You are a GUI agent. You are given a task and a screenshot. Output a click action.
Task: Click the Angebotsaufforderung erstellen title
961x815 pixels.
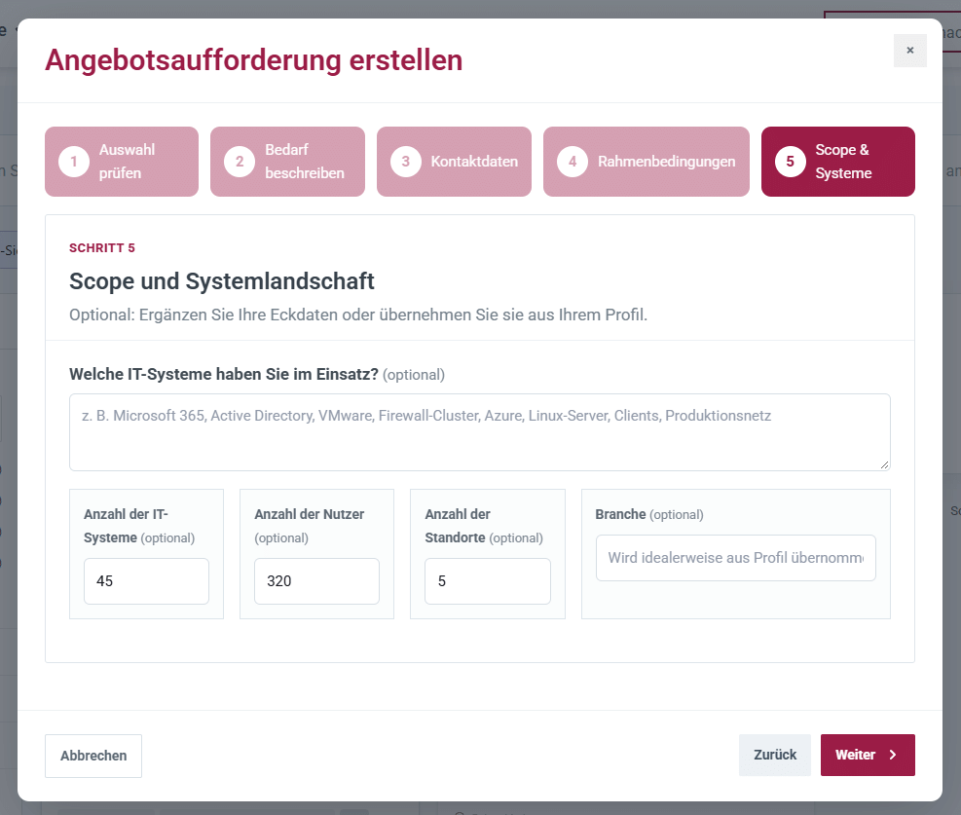click(x=254, y=60)
